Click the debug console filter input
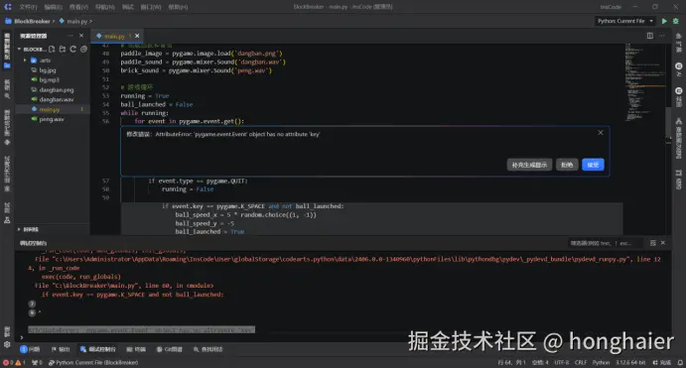Viewport: 687px width, 368px height. [605, 243]
